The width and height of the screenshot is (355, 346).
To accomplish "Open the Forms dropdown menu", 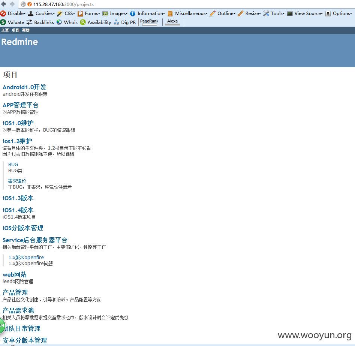I will tap(92, 13).
